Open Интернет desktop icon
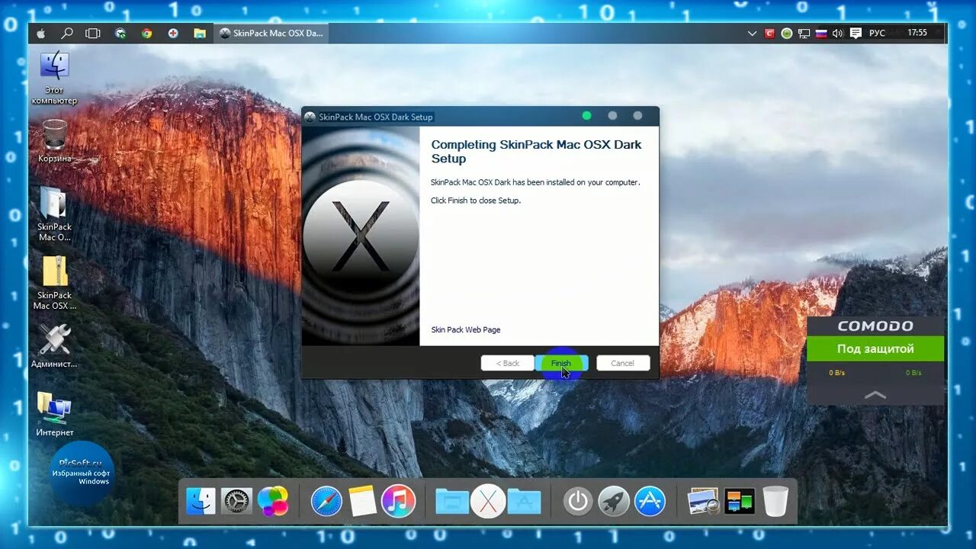 (54, 414)
